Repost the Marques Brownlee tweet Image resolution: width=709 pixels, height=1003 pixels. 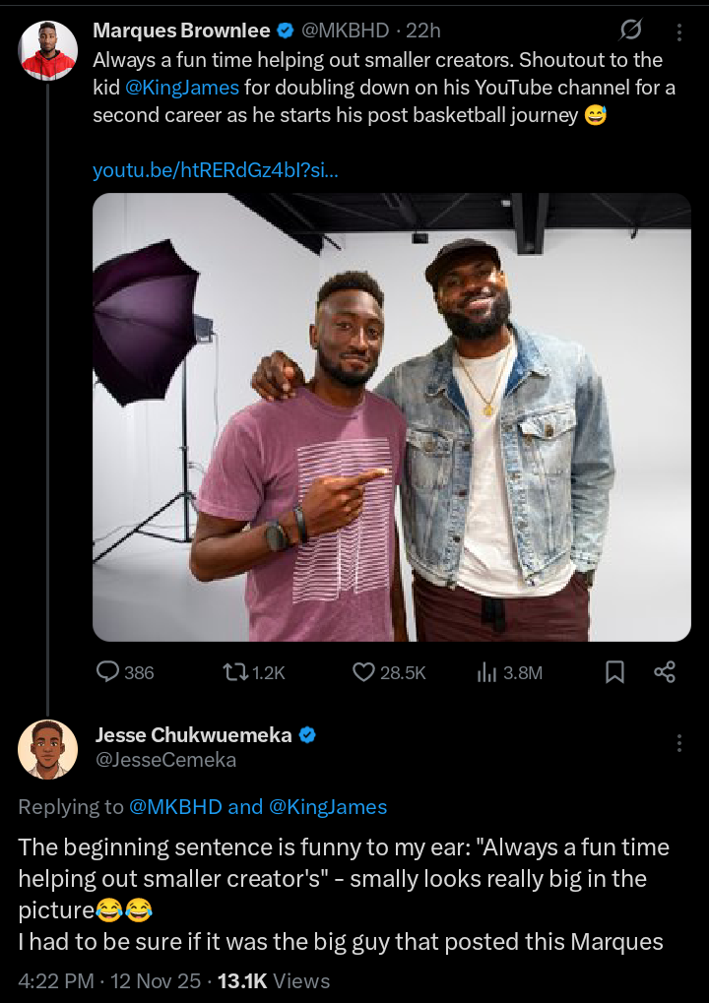(x=235, y=672)
